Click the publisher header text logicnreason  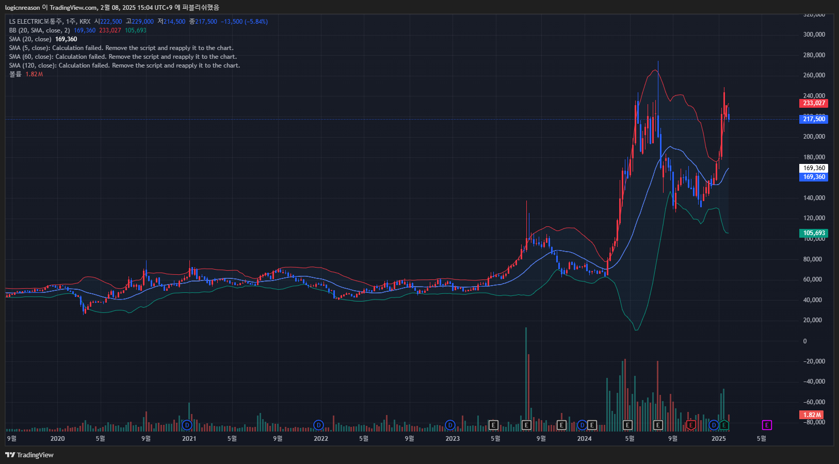(22, 7)
